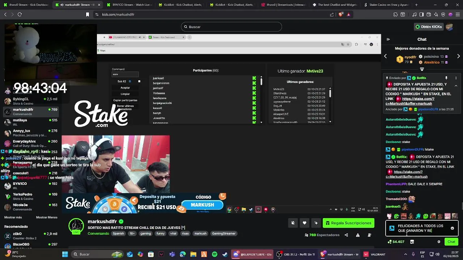Unpin the pinned BotRix message
The width and height of the screenshot is (463, 260).
tap(446, 78)
